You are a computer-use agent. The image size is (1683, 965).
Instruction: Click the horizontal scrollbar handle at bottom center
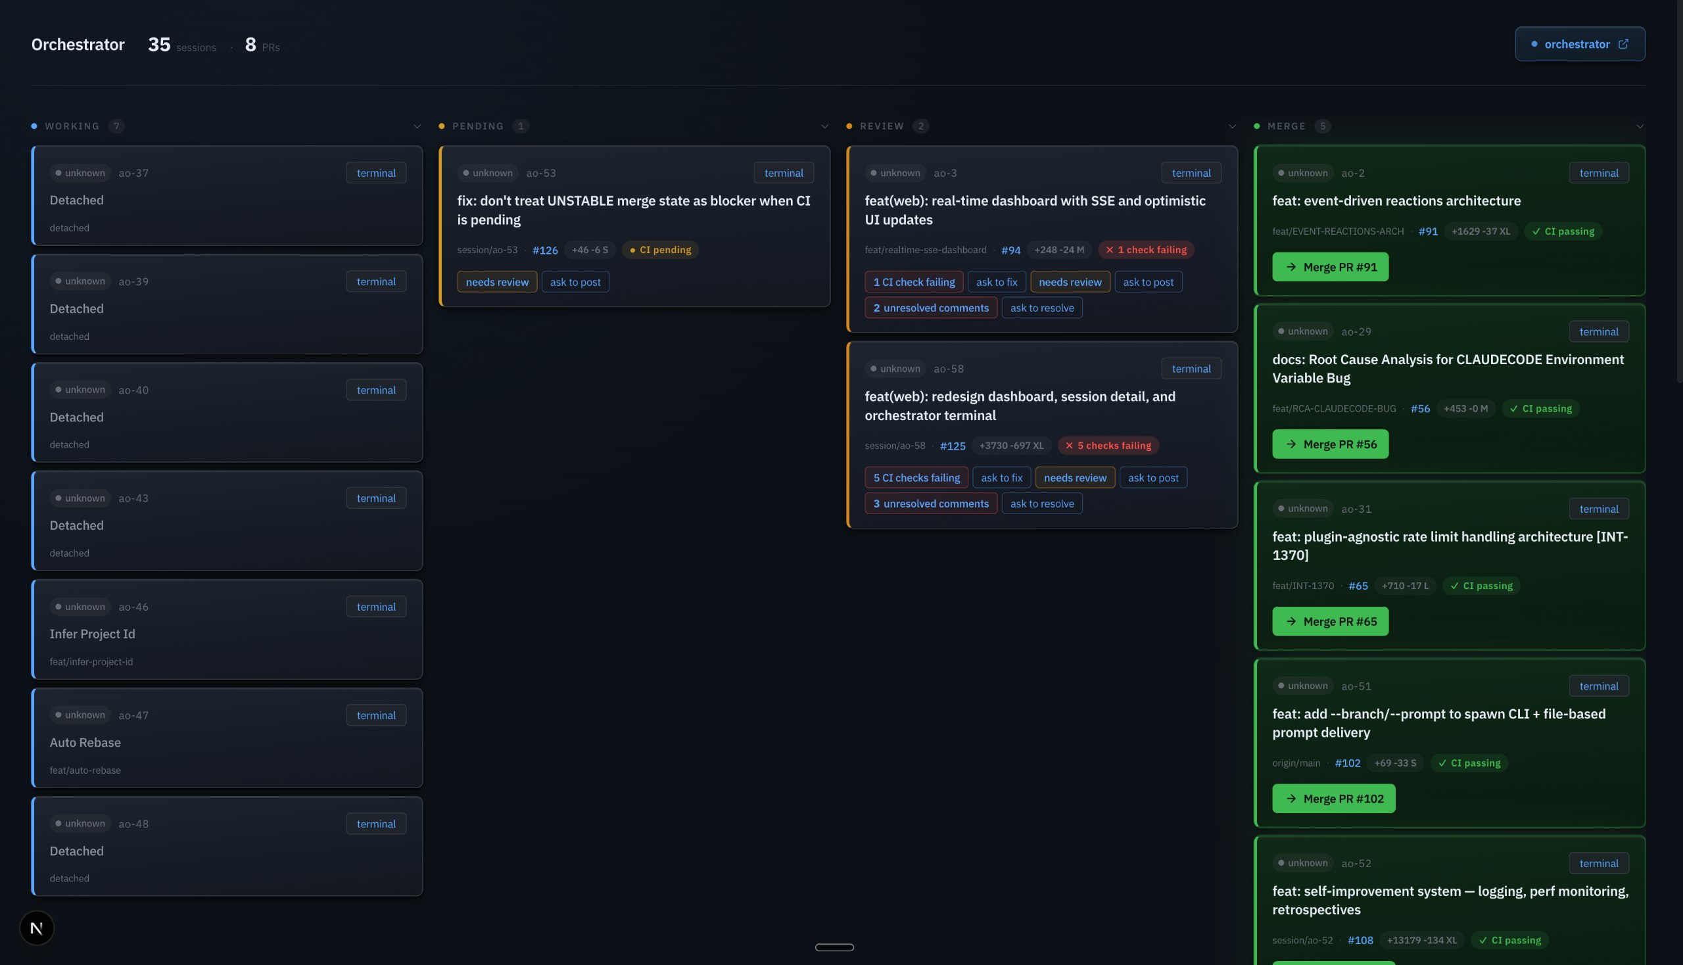(834, 947)
